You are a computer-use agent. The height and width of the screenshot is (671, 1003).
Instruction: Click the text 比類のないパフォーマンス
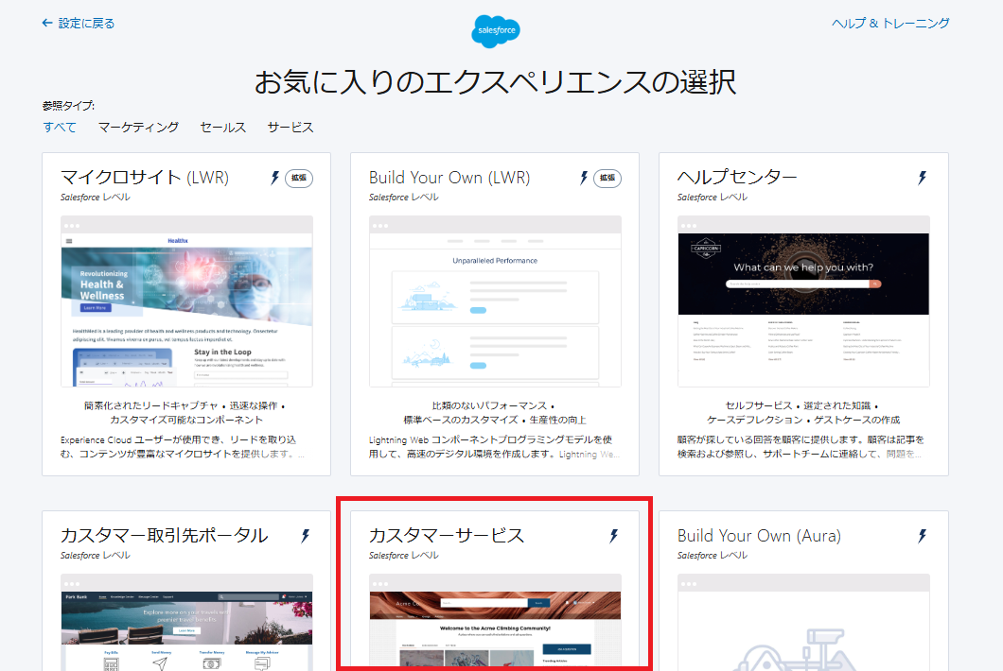pyautogui.click(x=489, y=405)
